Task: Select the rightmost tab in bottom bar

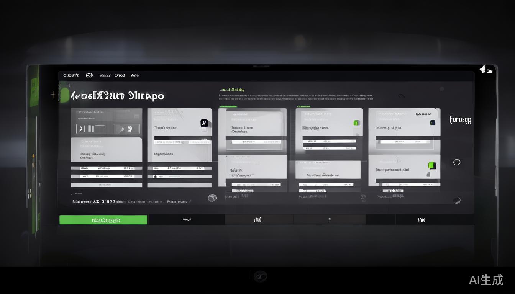Action: click(421, 220)
